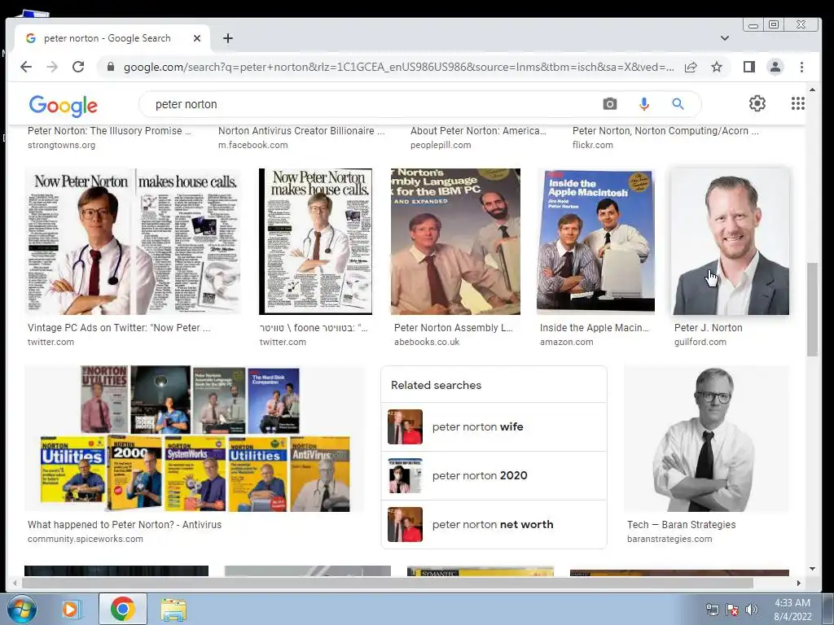
Task: Open Windows Explorer from the taskbar
Action: pos(174,610)
